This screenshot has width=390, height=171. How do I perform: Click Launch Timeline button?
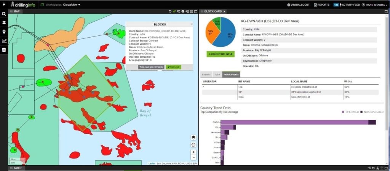point(221,54)
